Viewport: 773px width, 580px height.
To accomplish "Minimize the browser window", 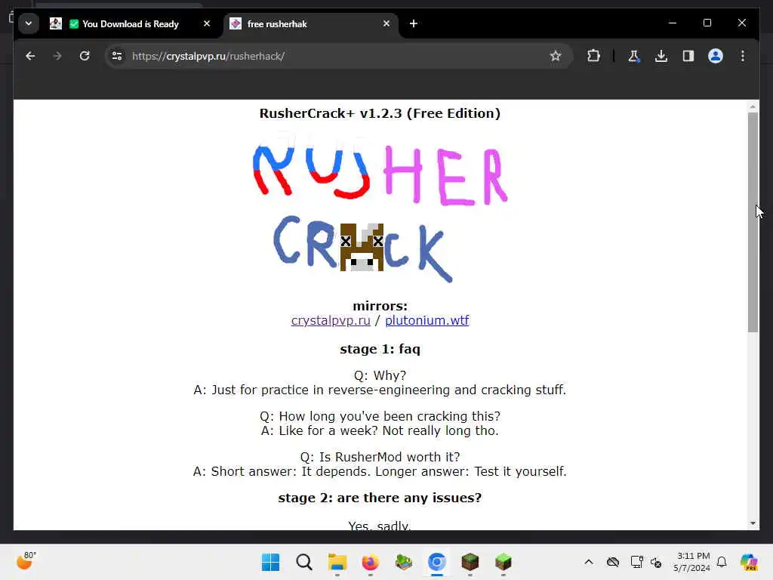I will tap(673, 23).
